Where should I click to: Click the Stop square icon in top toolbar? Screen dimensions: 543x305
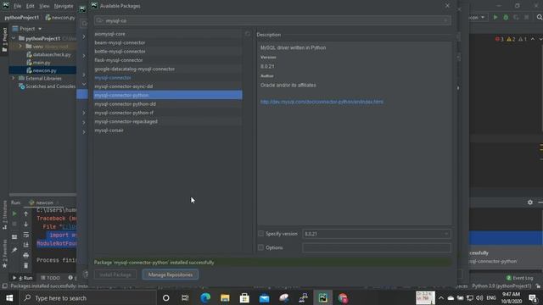526,17
